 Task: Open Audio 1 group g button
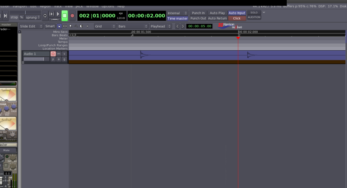point(64,59)
